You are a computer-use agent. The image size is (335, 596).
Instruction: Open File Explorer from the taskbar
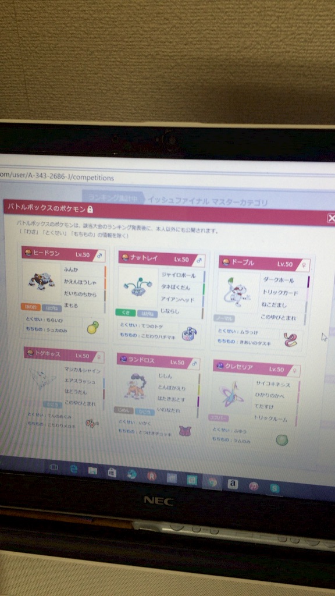92,470
